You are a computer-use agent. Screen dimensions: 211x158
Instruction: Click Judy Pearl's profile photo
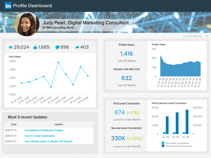(27, 24)
